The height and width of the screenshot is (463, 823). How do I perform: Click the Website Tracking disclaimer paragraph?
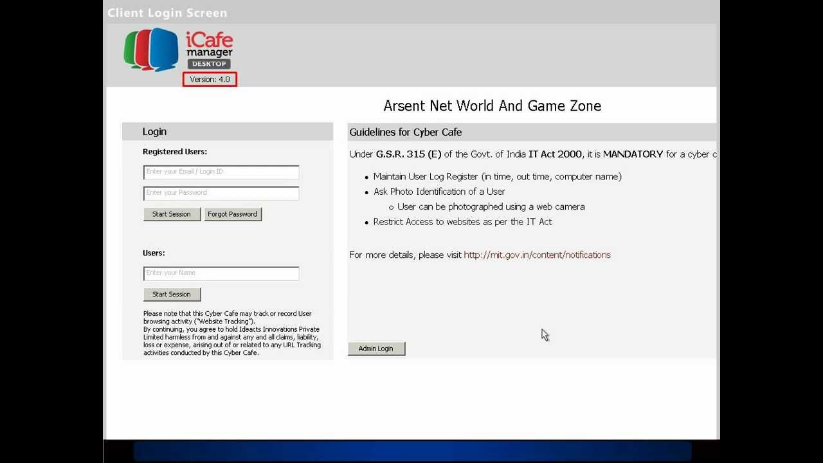pyautogui.click(x=231, y=333)
